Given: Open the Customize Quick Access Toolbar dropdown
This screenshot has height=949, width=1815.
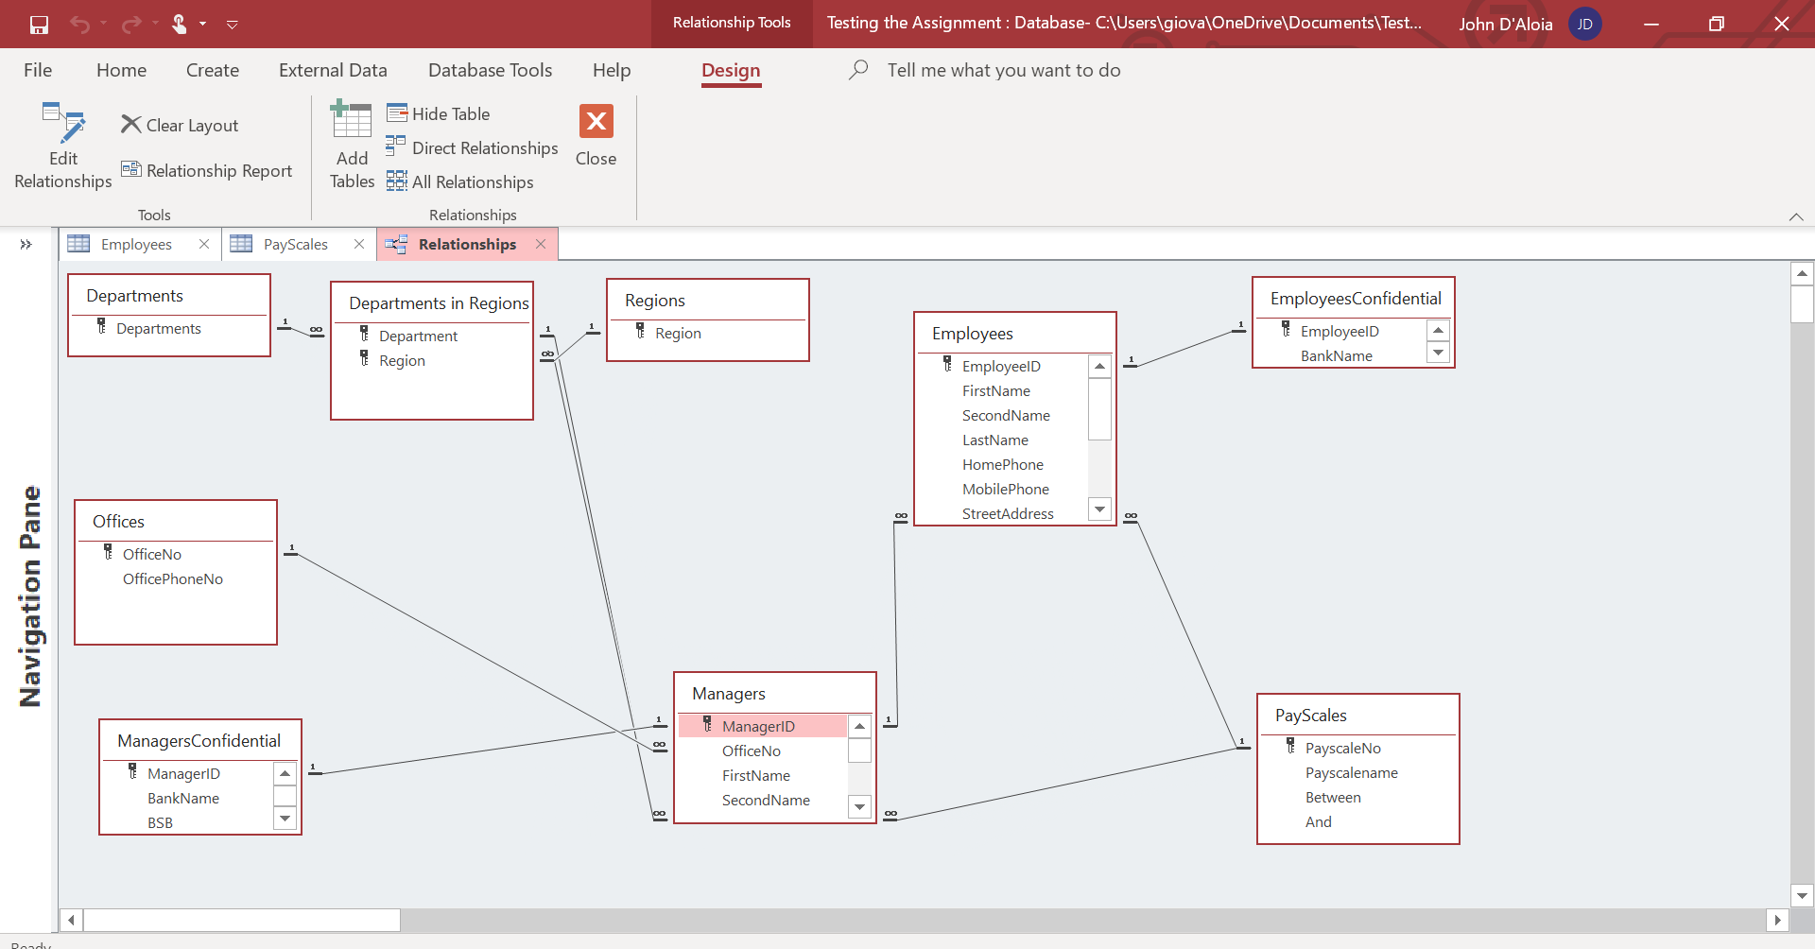Looking at the screenshot, I should 232,25.
